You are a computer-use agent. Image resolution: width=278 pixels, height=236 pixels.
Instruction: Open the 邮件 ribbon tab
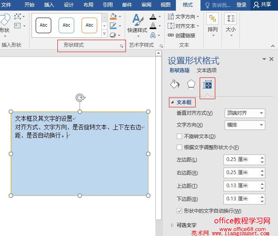pyautogui.click(x=127, y=5)
